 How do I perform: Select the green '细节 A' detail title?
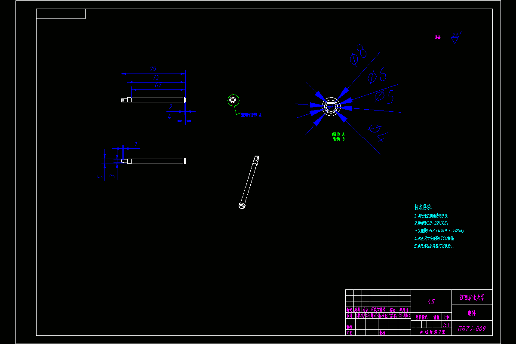click(338, 135)
